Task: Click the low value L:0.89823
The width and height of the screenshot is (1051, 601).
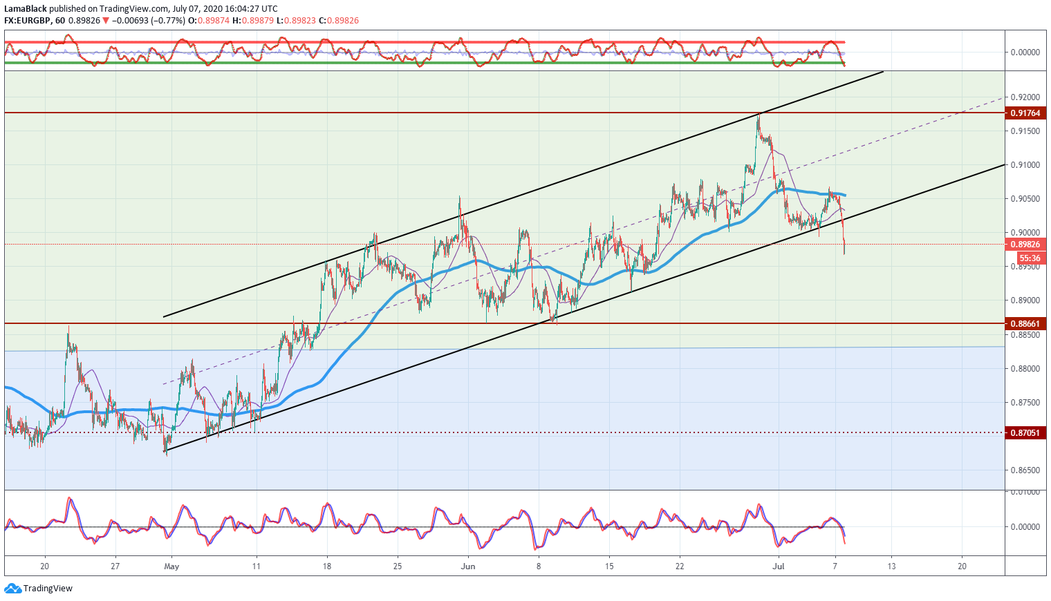Action: pyautogui.click(x=296, y=21)
